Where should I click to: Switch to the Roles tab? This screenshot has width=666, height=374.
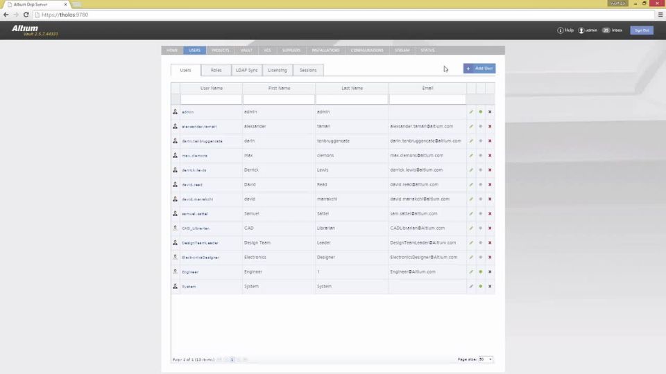(216, 70)
